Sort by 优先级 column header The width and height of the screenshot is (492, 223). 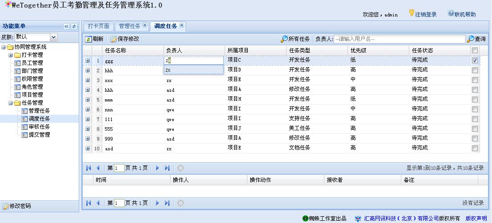point(378,51)
